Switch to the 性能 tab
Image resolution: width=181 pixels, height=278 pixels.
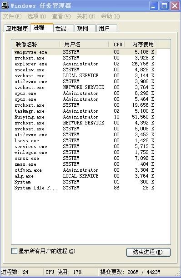[63, 28]
